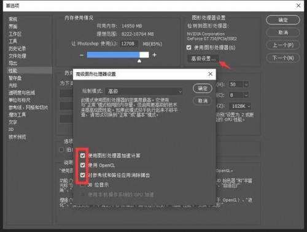Open 1028K tile size dropdown
This screenshot has width=307, height=232.
tap(241, 106)
